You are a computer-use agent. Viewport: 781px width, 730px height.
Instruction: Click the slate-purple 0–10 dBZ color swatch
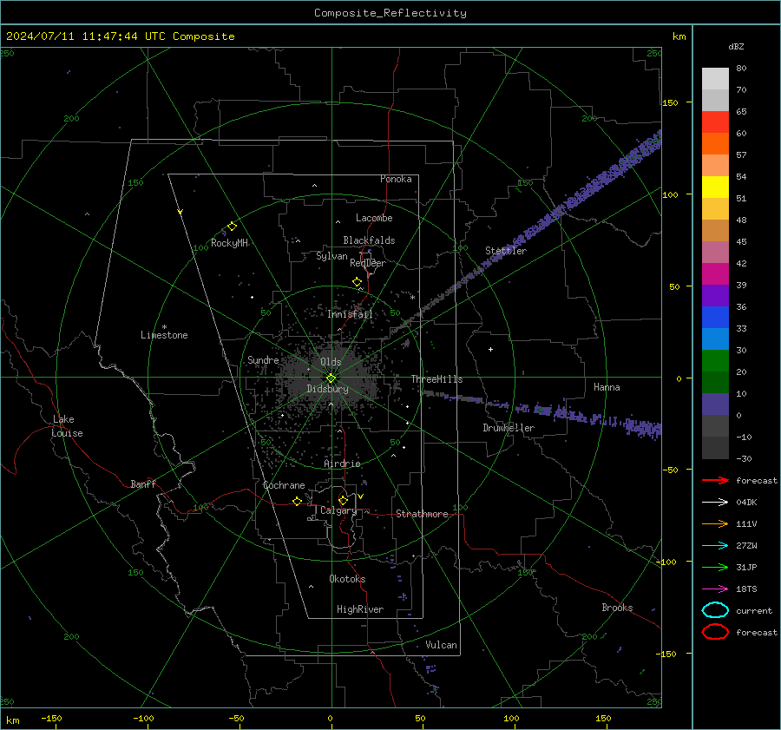(715, 404)
